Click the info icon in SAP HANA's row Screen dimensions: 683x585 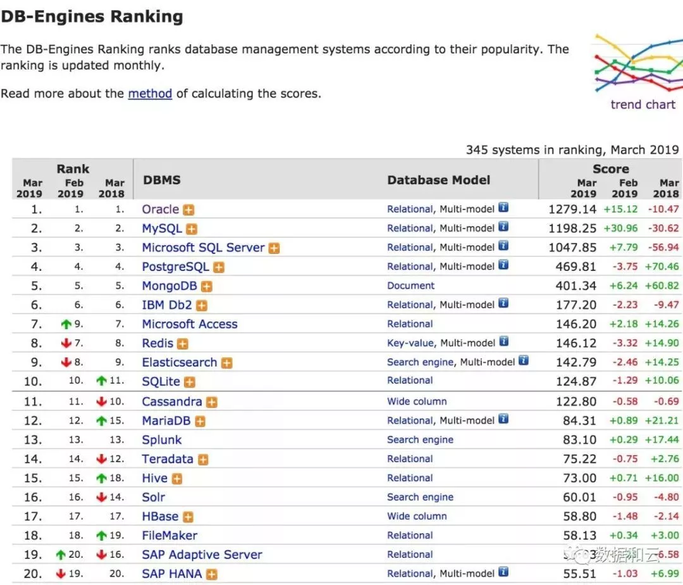[503, 572]
